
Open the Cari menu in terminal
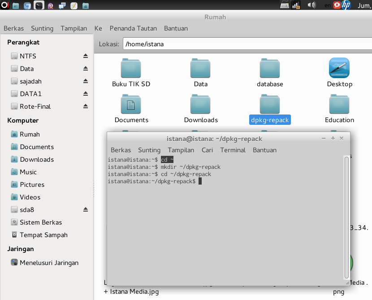pyautogui.click(x=207, y=150)
